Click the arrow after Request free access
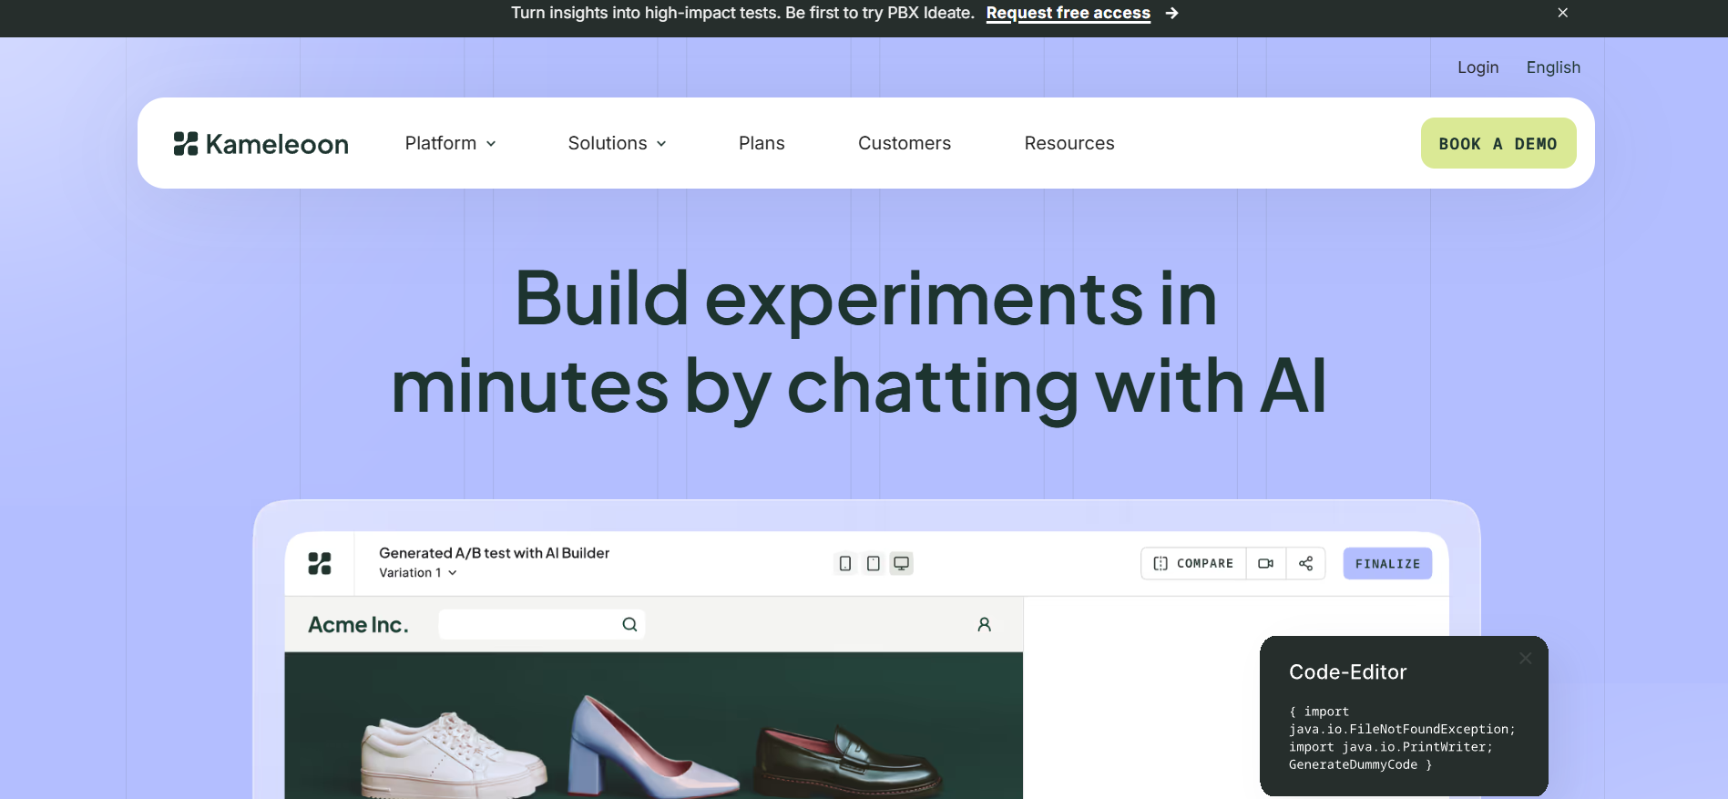The height and width of the screenshot is (799, 1728). coord(1172,14)
